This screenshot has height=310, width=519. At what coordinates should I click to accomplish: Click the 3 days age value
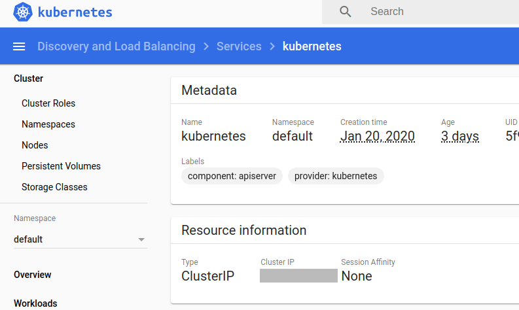[x=459, y=136]
